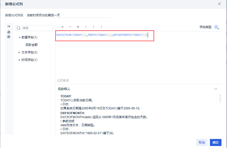
Task: Click the 函数释义 heading
Action: tap(64, 89)
